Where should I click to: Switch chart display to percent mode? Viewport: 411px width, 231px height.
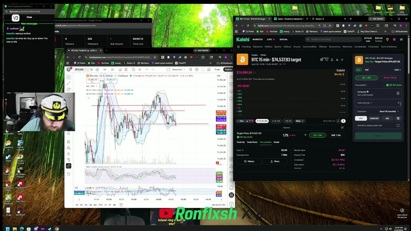[x=338, y=121]
